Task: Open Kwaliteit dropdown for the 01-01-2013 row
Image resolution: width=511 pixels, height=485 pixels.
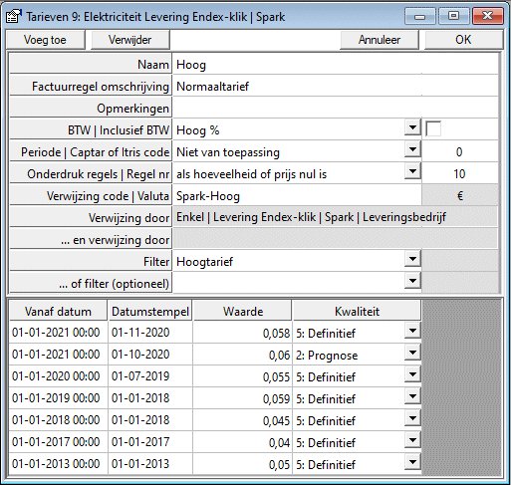Action: click(412, 462)
